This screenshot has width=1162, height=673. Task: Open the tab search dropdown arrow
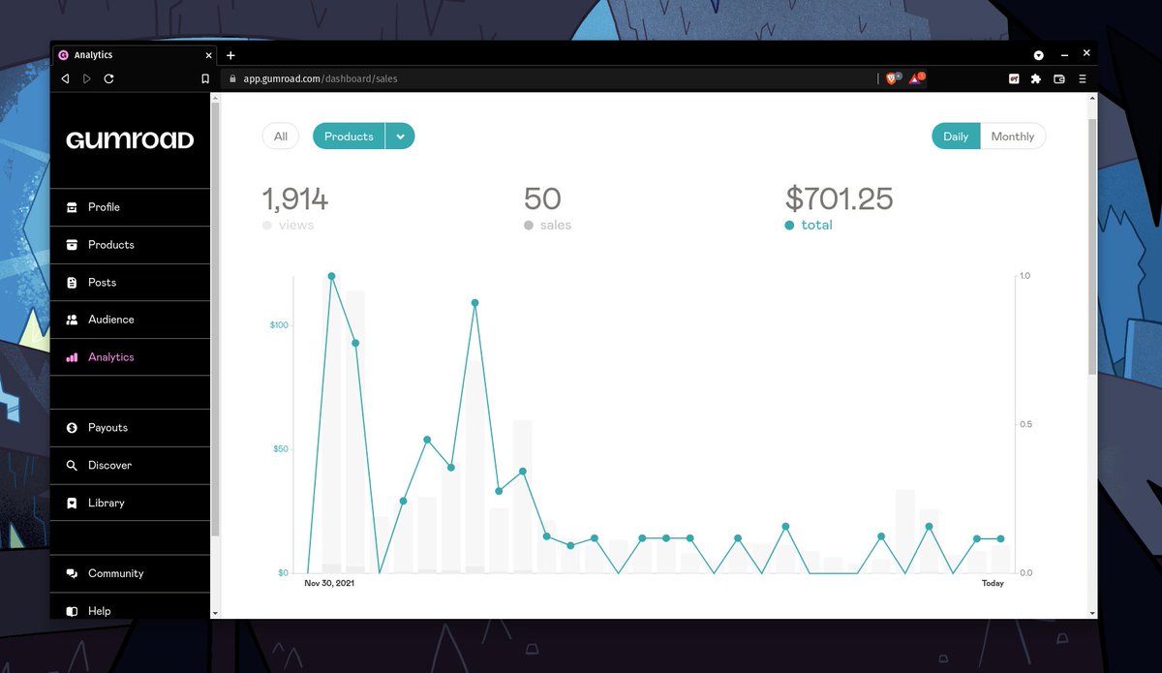(x=1038, y=55)
